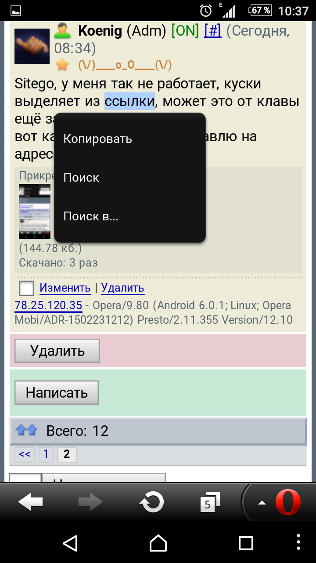
Task: Click the blue up arrows near Всего
Action: tap(26, 431)
